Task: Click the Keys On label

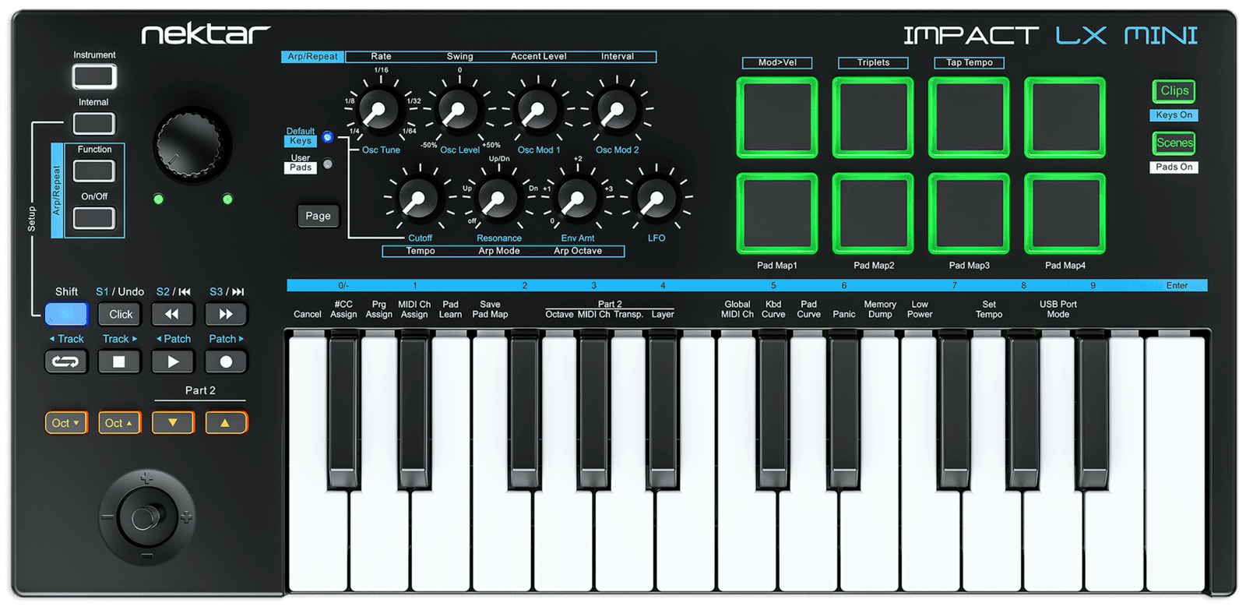Action: [x=1174, y=115]
